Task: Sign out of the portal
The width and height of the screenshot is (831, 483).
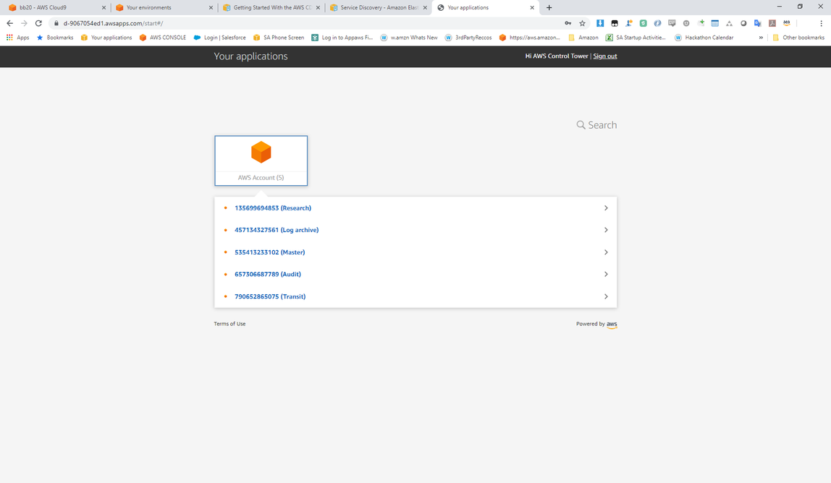Action: [604, 56]
